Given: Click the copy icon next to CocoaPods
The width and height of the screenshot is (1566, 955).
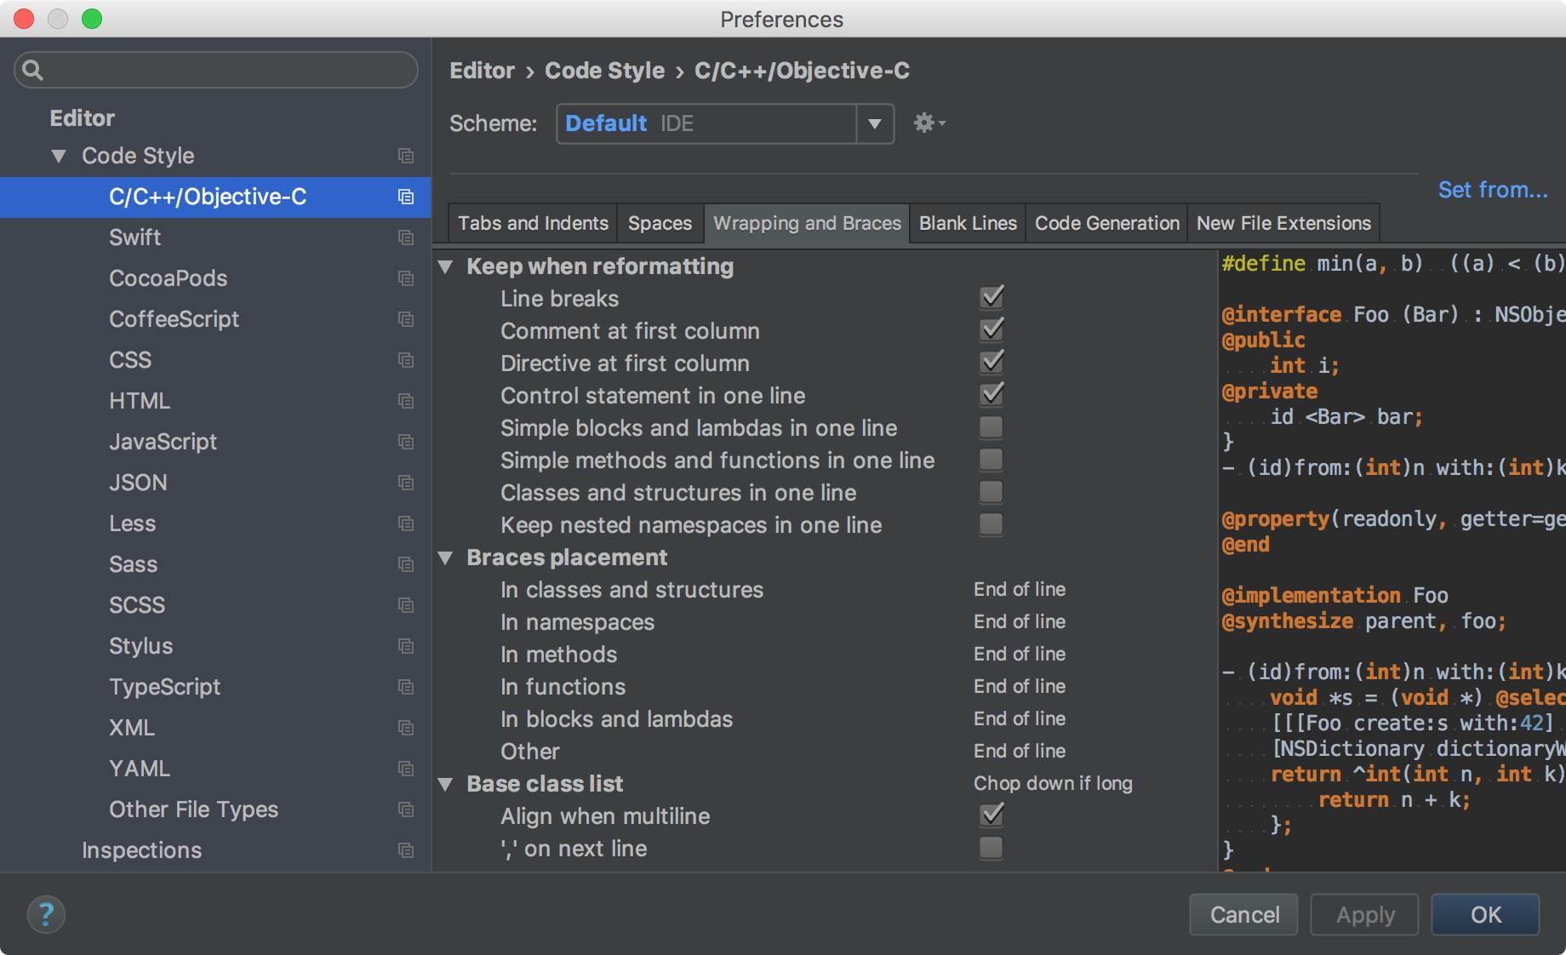Looking at the screenshot, I should pos(406,278).
